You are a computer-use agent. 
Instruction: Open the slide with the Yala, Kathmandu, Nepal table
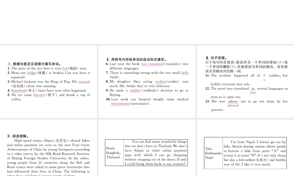pos(245,148)
